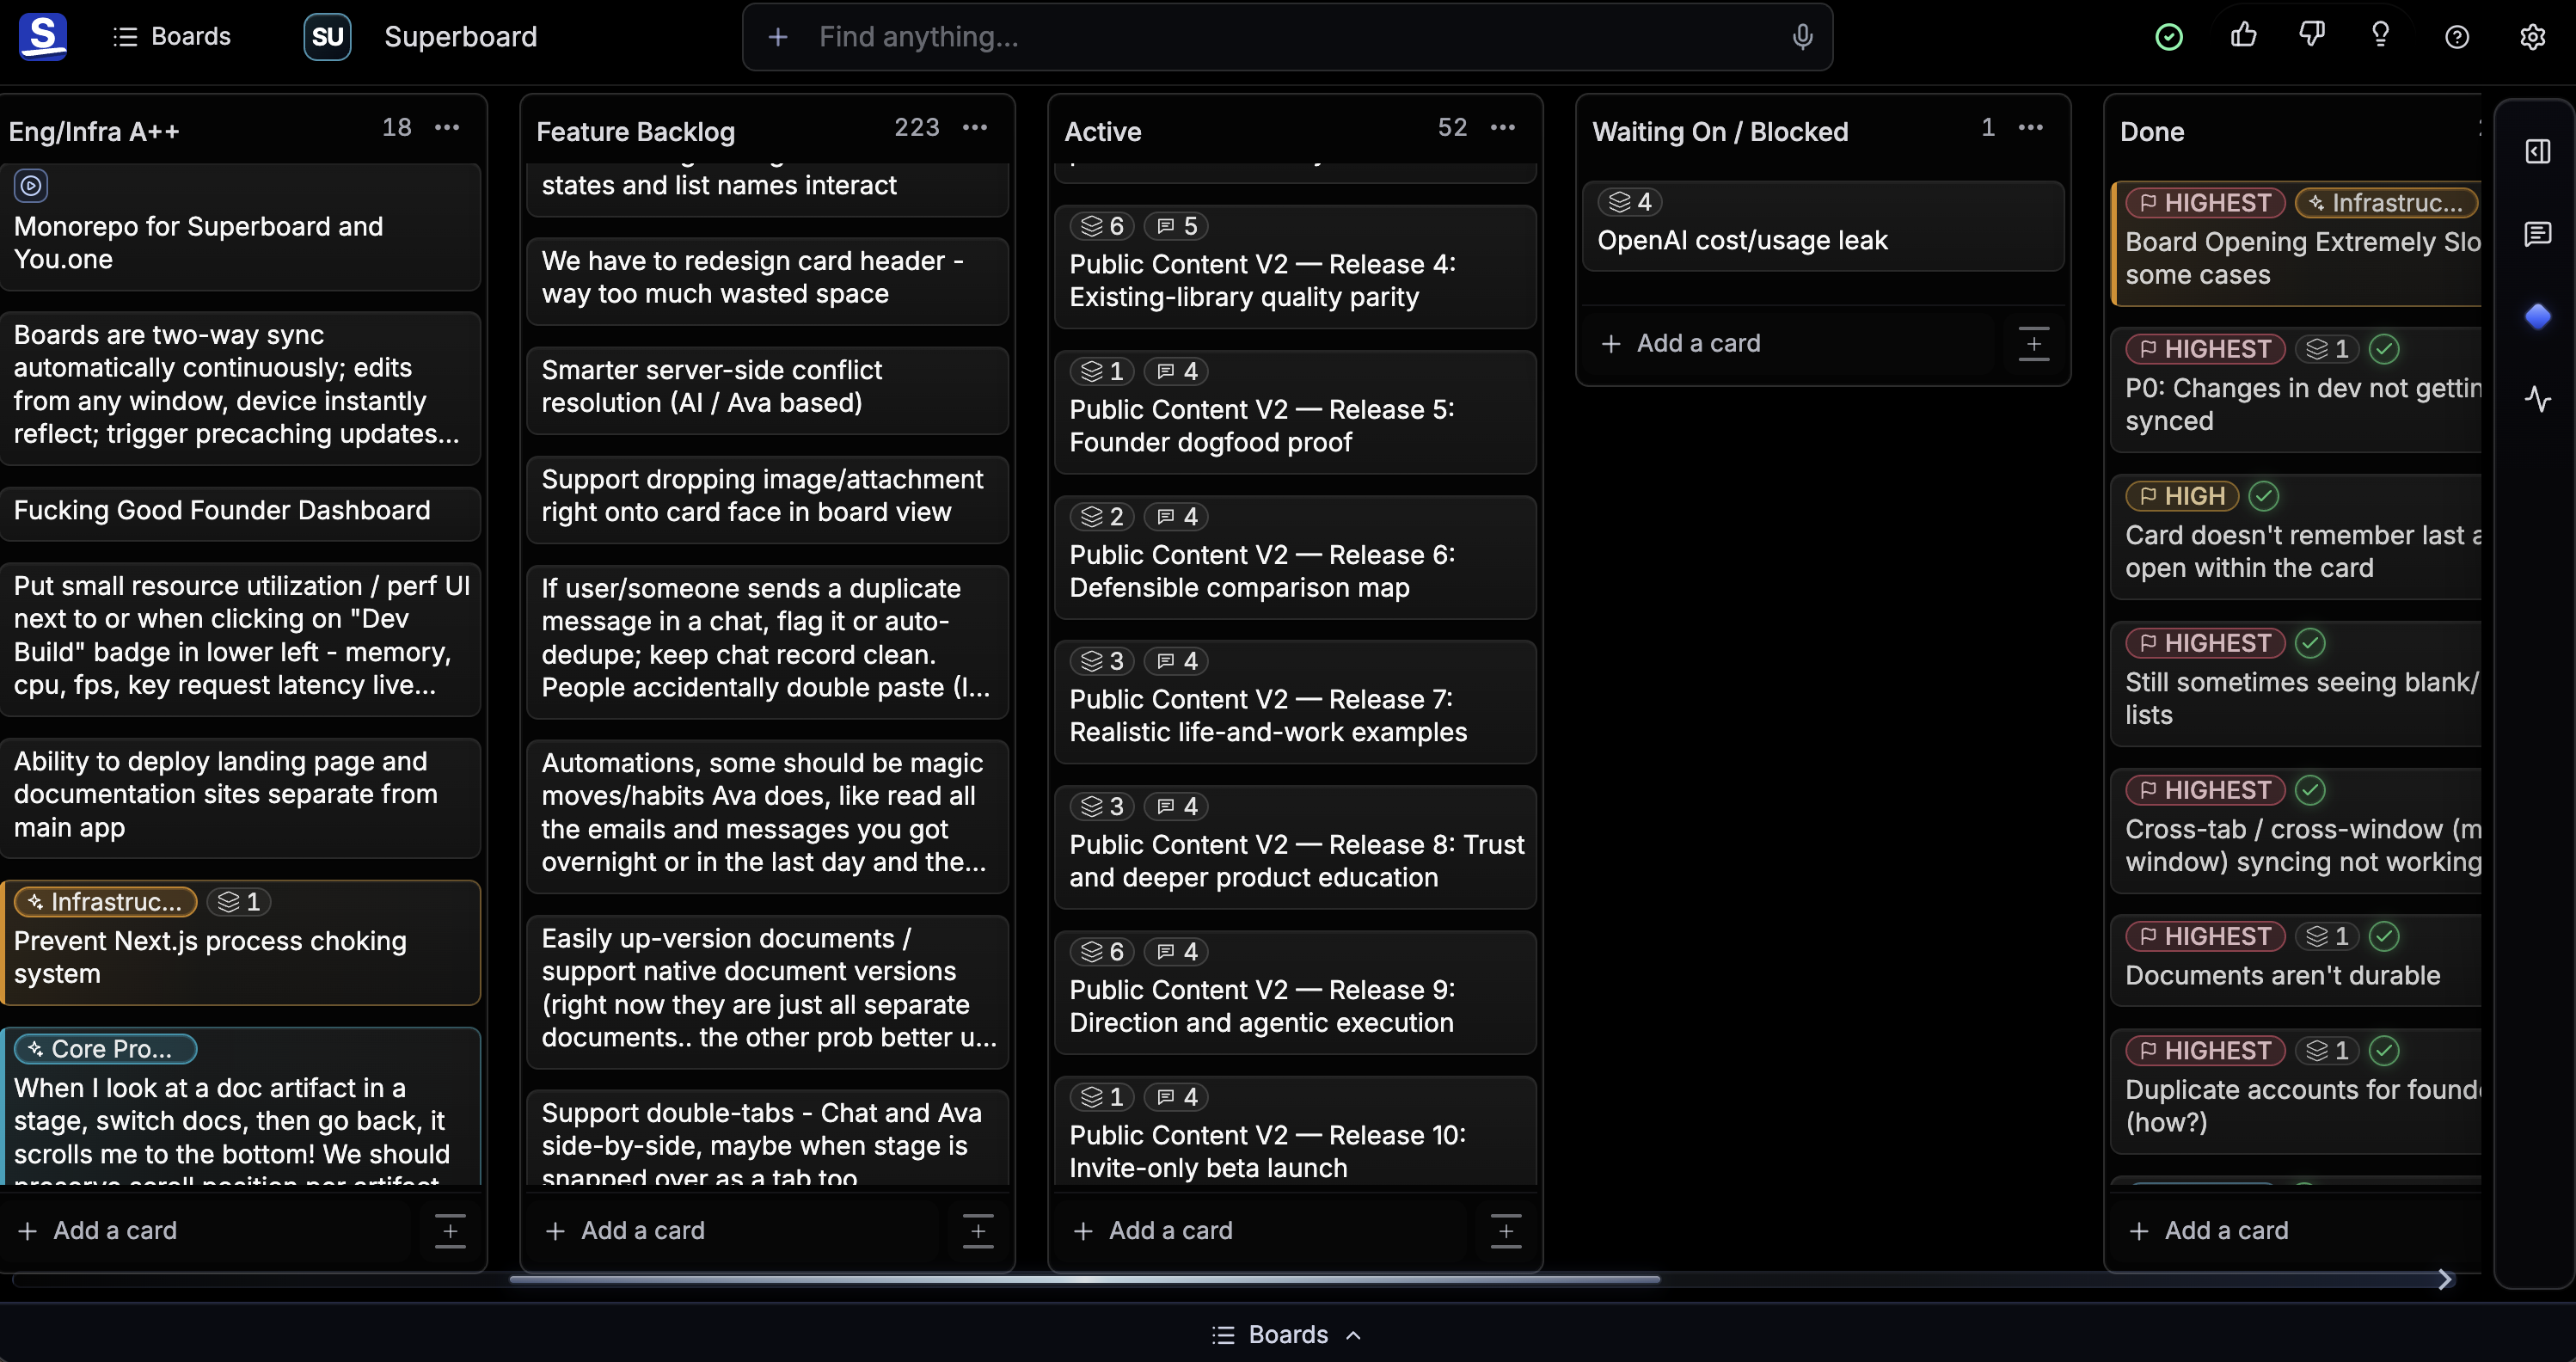Open Public Content V2 Release 8 card
This screenshot has height=1362, width=2576.
coord(1295,846)
